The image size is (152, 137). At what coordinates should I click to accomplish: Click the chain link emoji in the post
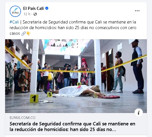coord(24,34)
